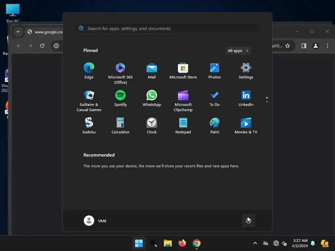Click the Windows Start button on taskbar

(x=139, y=243)
